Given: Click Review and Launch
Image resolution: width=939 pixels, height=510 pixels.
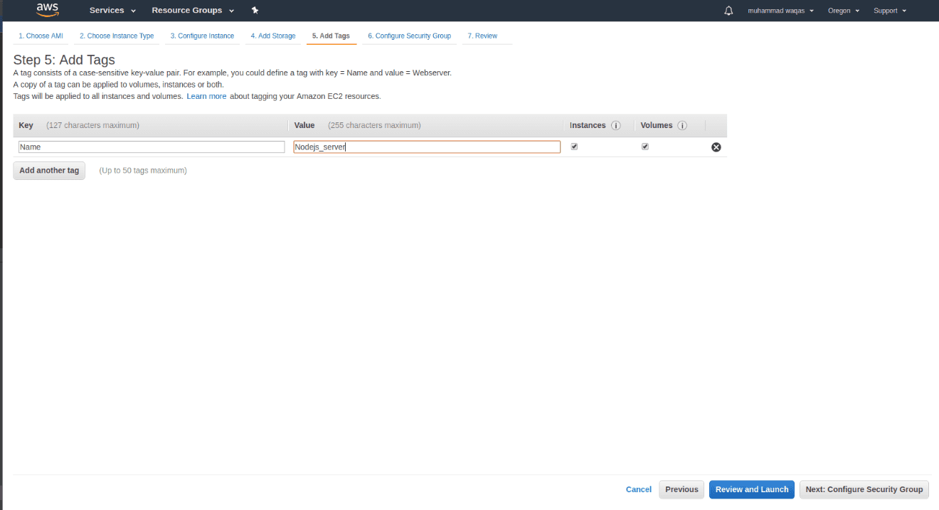Looking at the screenshot, I should click(751, 489).
